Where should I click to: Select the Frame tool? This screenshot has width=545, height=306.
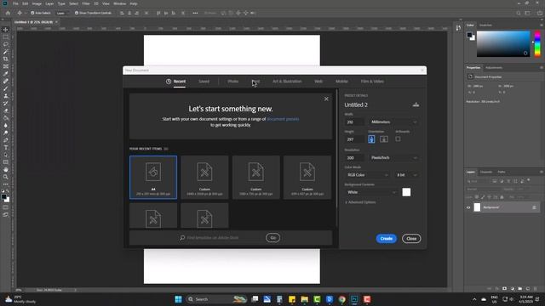click(6, 66)
